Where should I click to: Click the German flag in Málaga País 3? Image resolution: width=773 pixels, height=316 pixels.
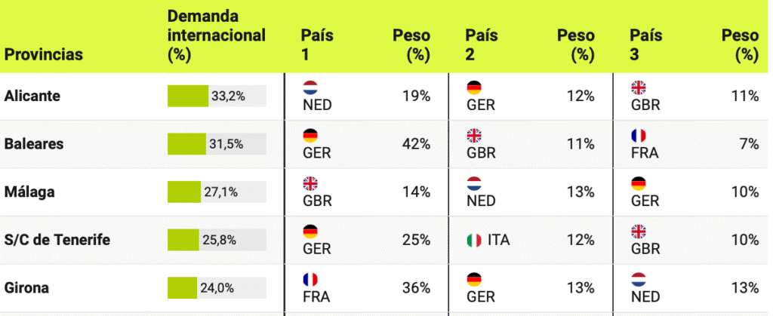(x=639, y=183)
